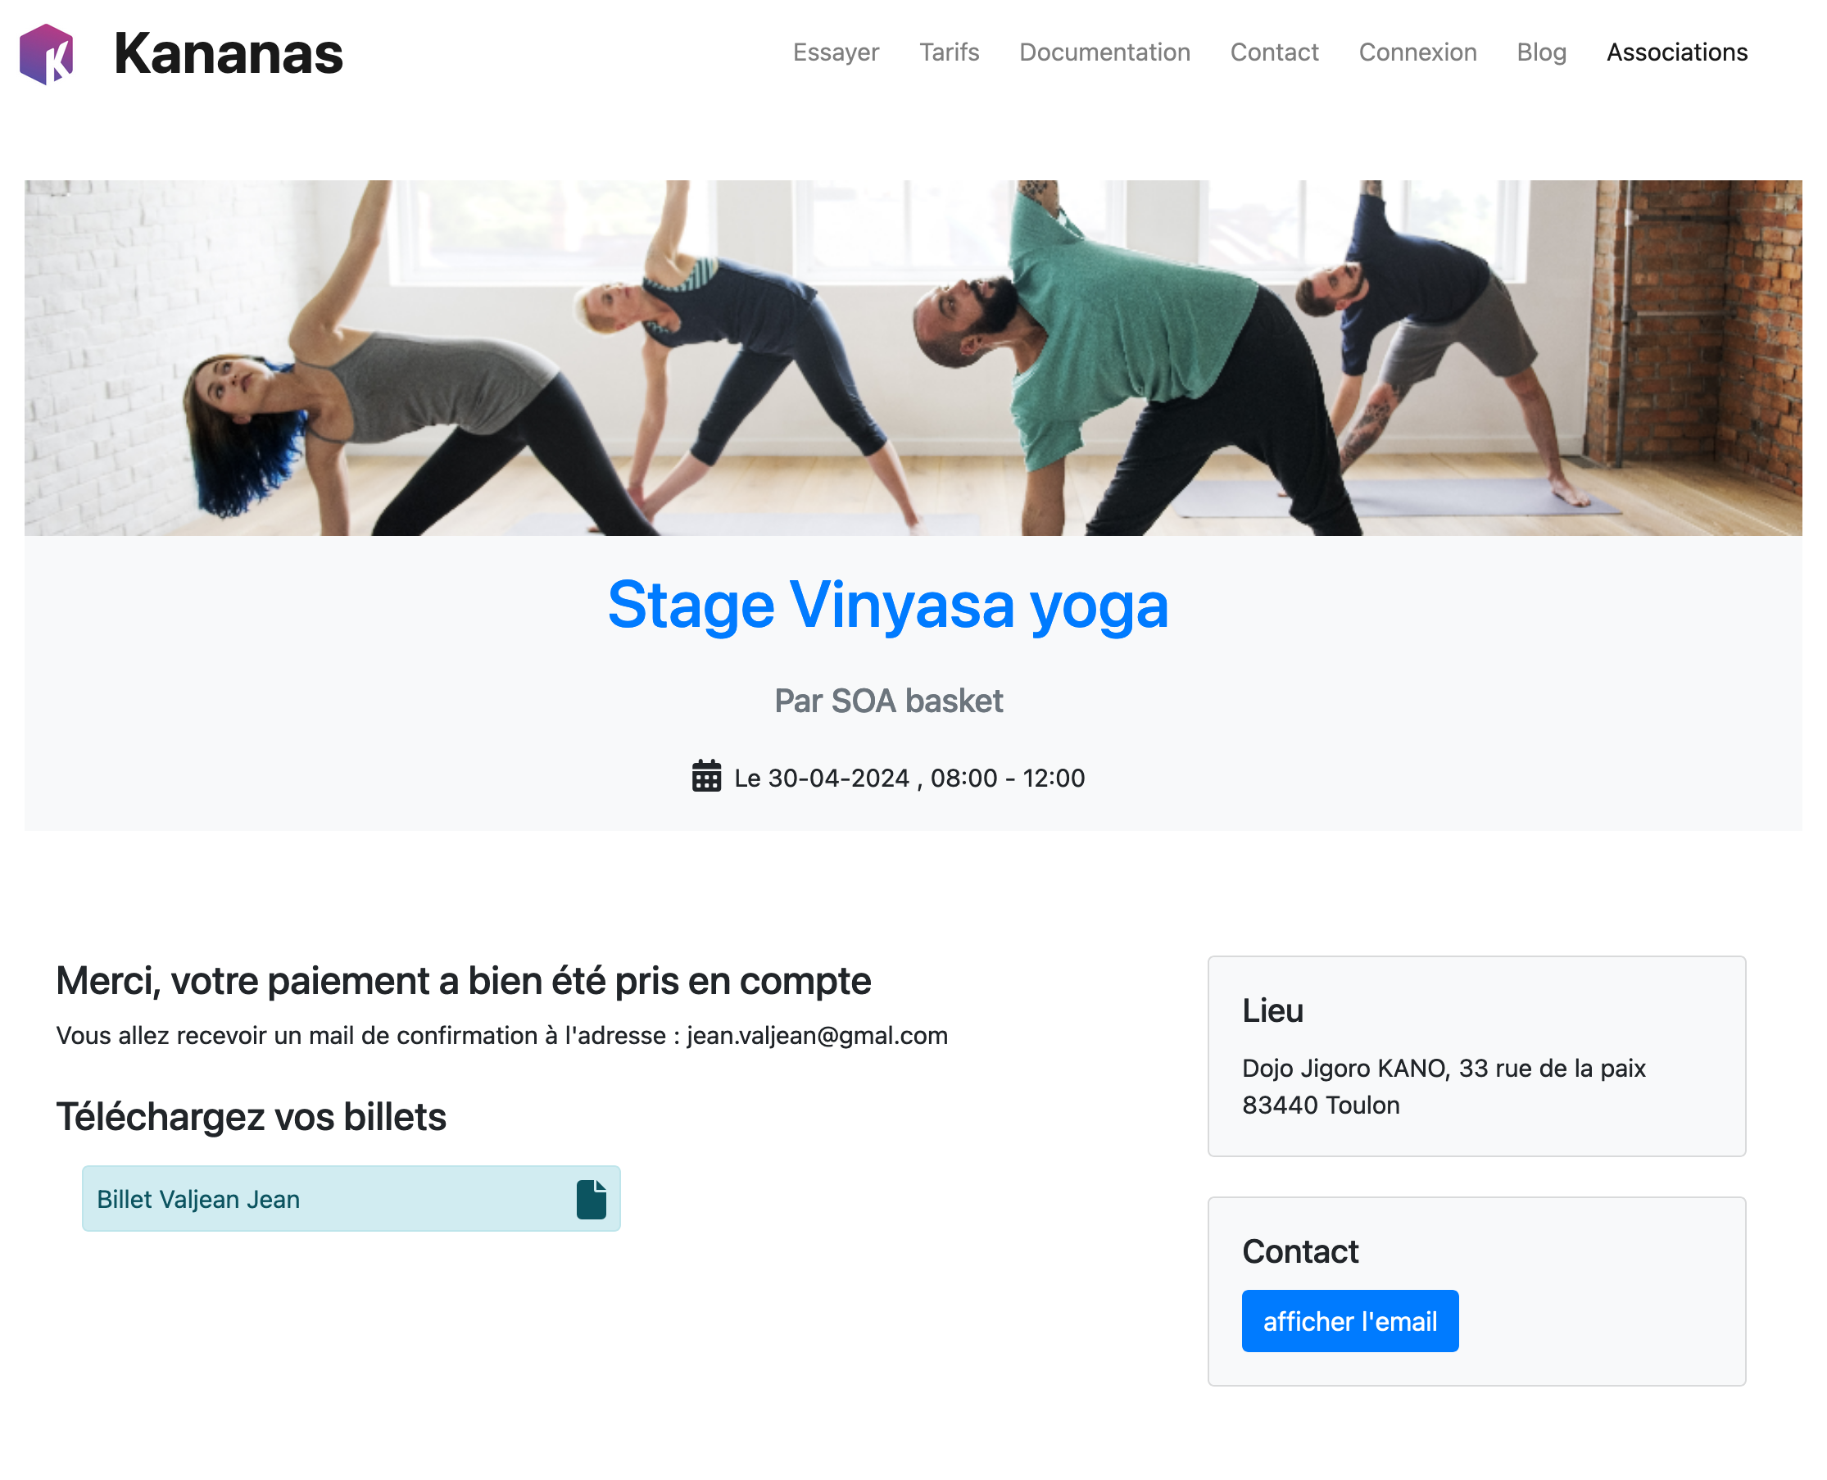Screen dimensions: 1827x1480
Task: Click the yoga class banner image
Action: click(912, 357)
